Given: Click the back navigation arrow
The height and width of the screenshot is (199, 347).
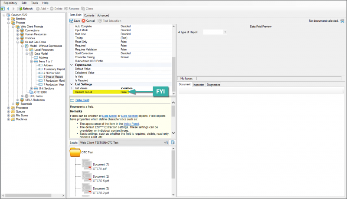Looking at the screenshot, I should click(x=8, y=8).
